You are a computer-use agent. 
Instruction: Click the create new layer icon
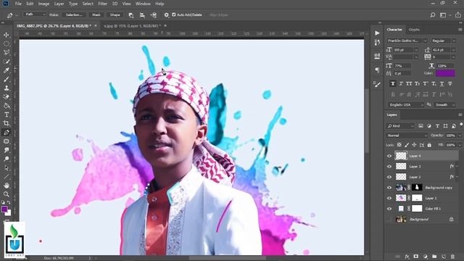click(443, 257)
